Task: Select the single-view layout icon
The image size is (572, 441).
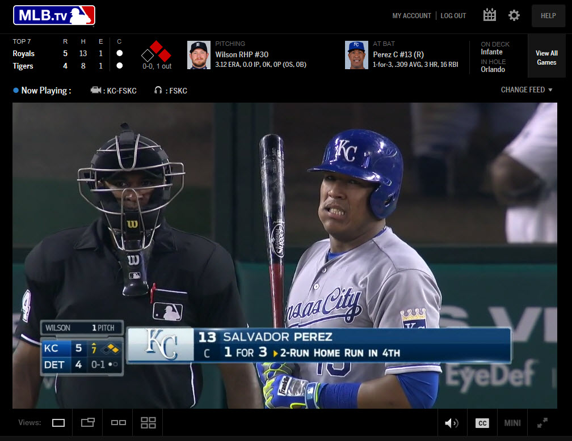Action: click(58, 423)
